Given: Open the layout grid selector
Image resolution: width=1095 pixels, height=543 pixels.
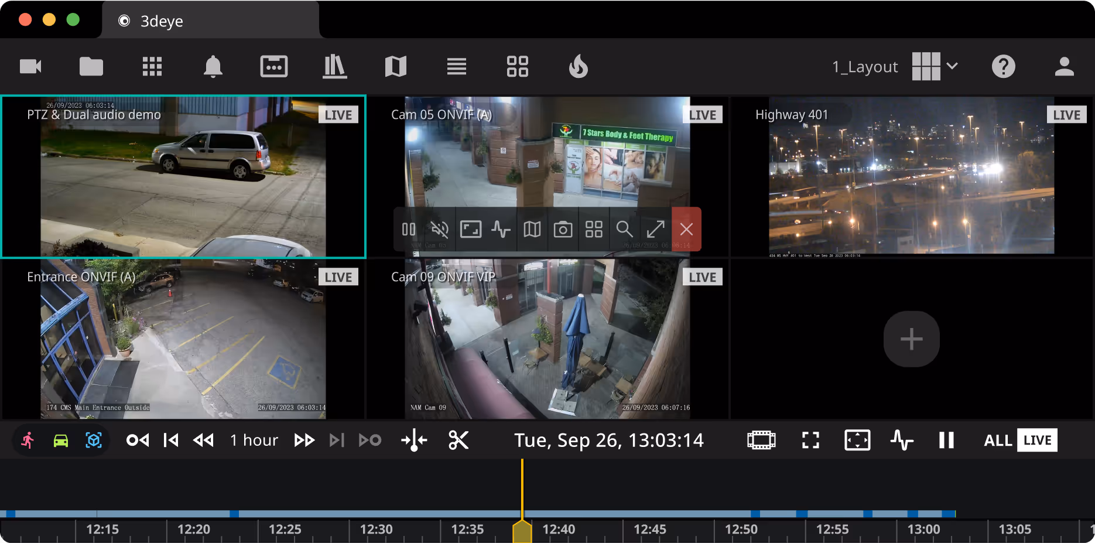Looking at the screenshot, I should pos(926,67).
